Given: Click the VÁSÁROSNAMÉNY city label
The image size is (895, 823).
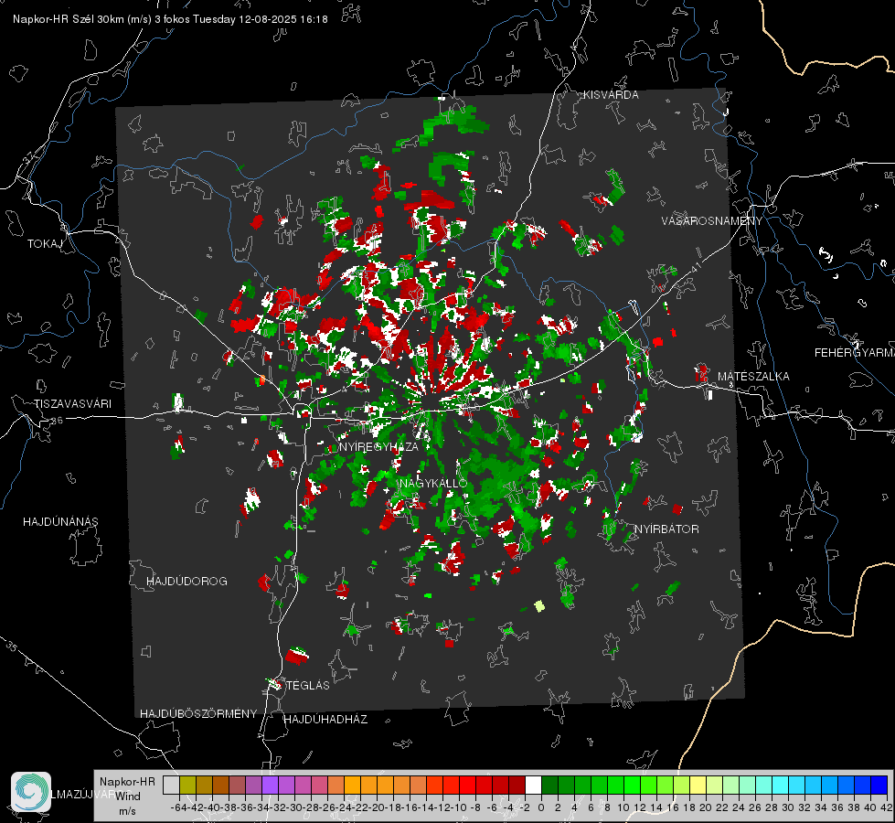Looking at the screenshot, I should pos(712,221).
